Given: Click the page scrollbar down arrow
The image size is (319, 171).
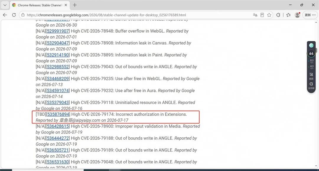Looking at the screenshot, I should pyautogui.click(x=316, y=166).
